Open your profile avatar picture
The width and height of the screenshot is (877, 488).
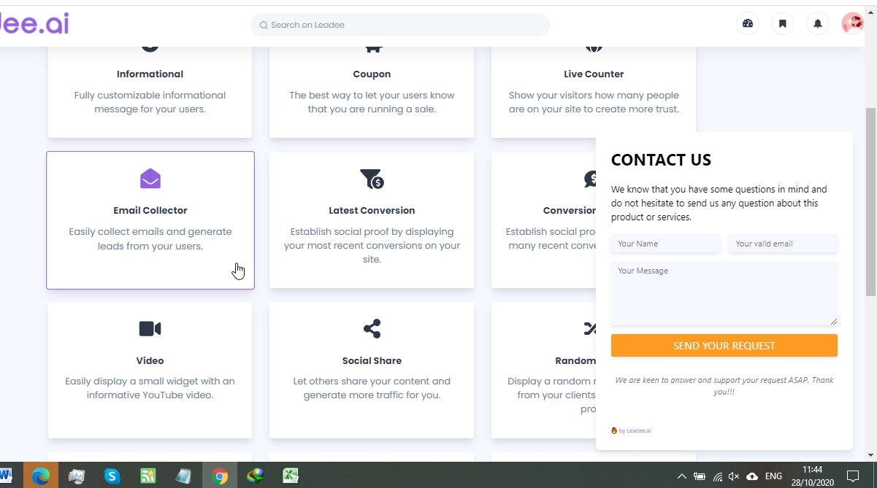coord(852,23)
